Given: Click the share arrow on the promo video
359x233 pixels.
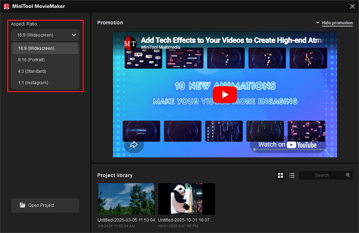Looking at the screenshot, I should (x=134, y=145).
